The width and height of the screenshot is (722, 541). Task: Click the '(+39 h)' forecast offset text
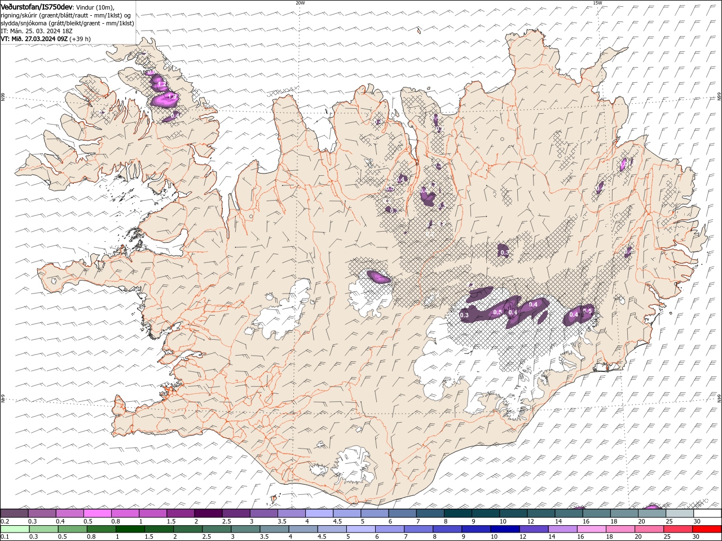pyautogui.click(x=80, y=39)
